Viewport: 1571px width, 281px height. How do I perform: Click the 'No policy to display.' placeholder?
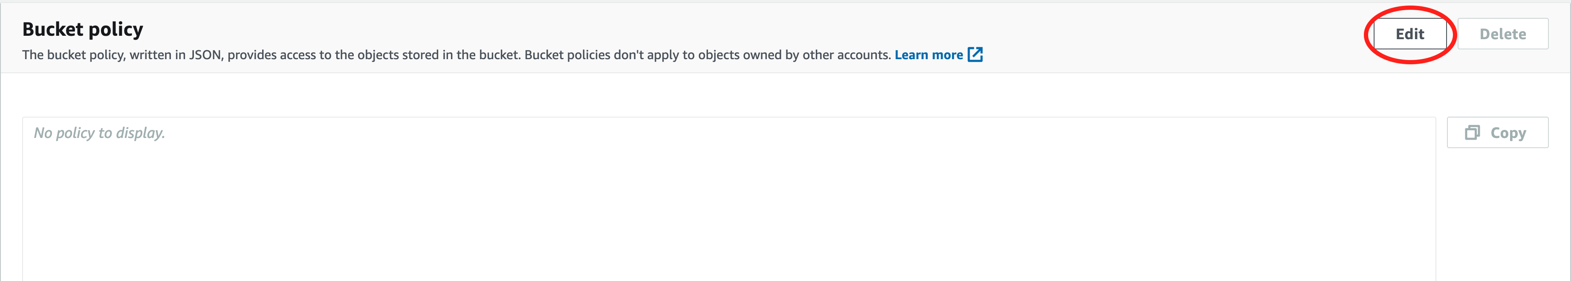click(99, 133)
